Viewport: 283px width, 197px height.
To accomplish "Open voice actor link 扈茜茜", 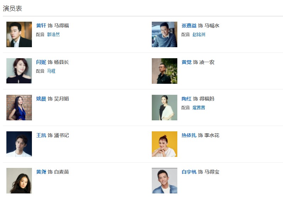I will click(199, 108).
